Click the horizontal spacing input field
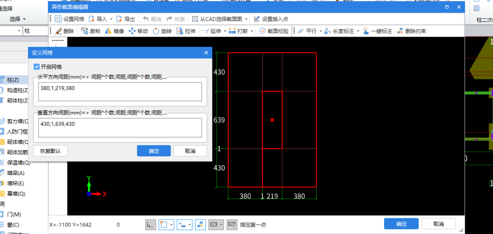 (120, 92)
